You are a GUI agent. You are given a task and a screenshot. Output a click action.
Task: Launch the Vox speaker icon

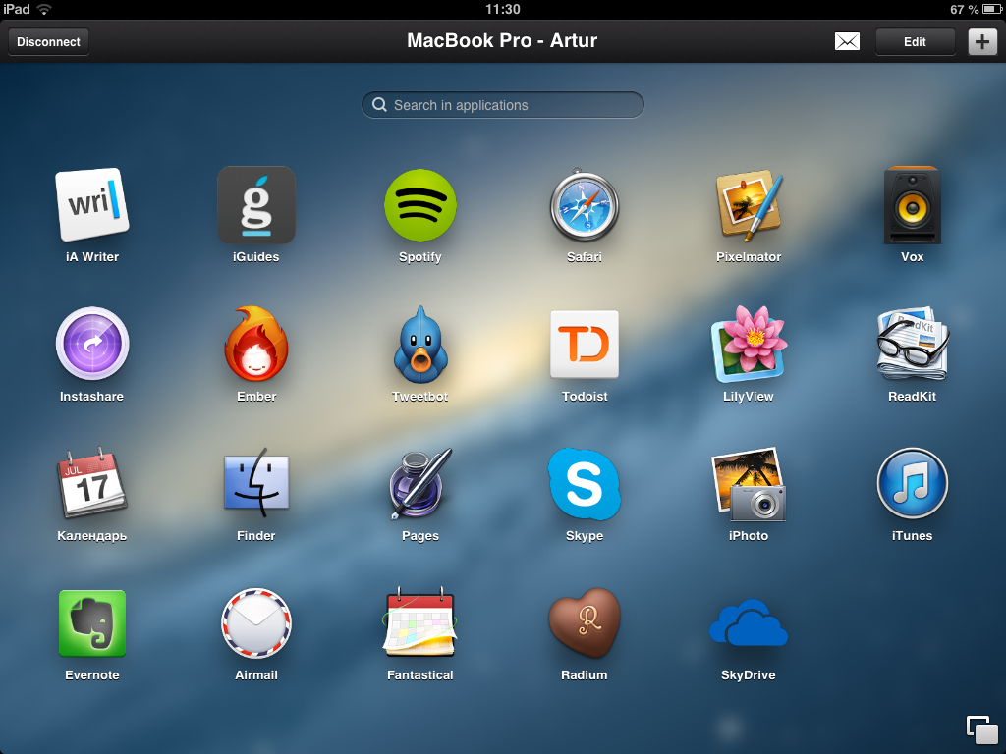[x=913, y=204]
